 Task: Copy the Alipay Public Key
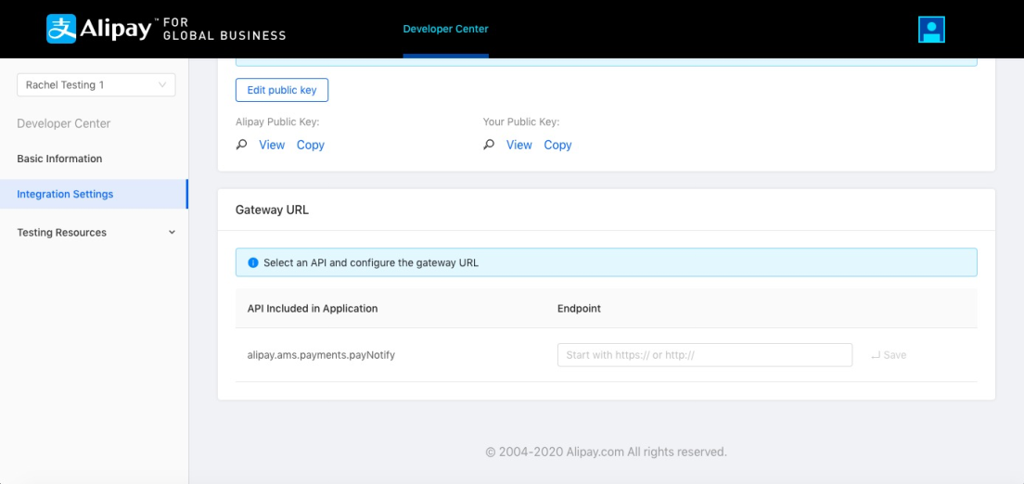click(x=311, y=145)
